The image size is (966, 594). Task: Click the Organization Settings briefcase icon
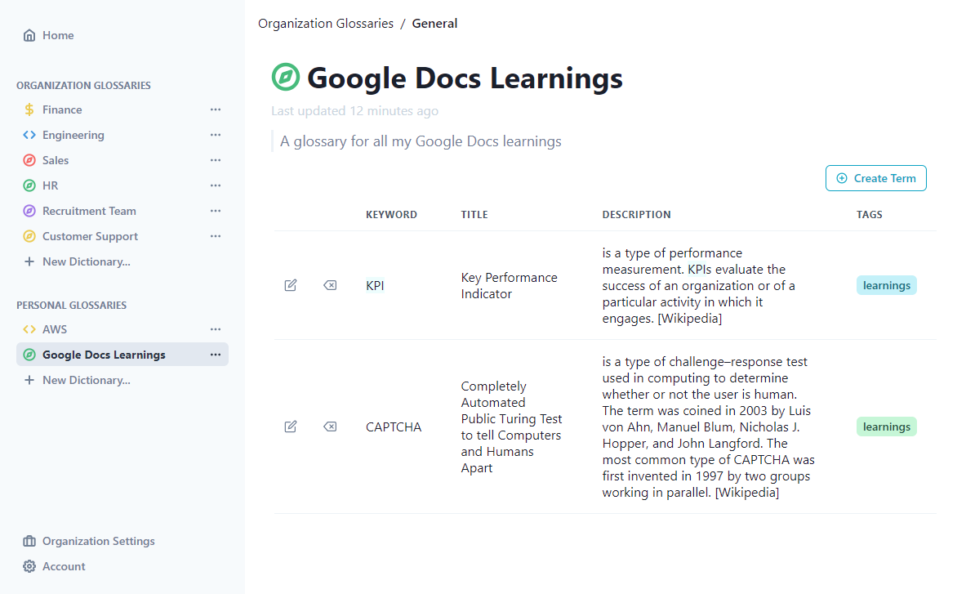coord(29,541)
